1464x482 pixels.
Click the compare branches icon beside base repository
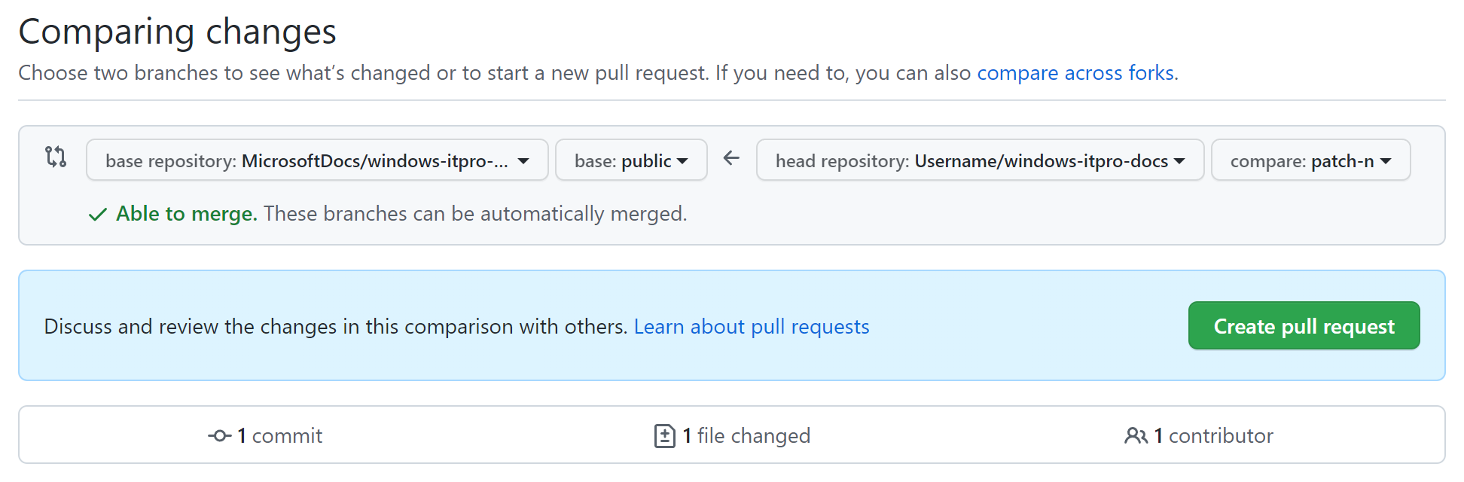(x=56, y=157)
